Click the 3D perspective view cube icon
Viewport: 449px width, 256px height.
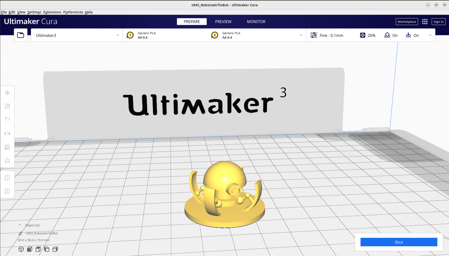pos(21,249)
